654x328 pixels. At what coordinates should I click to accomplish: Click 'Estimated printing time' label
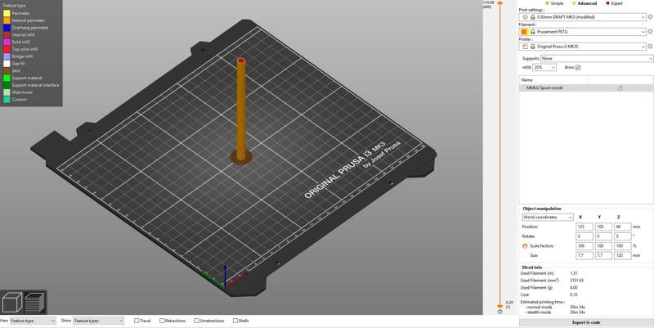(543, 302)
